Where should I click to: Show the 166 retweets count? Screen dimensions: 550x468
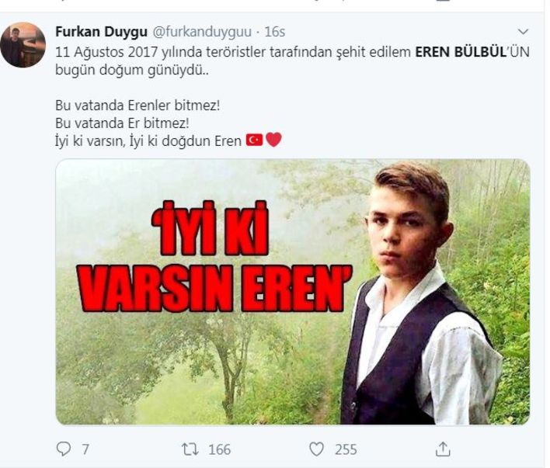(220, 449)
